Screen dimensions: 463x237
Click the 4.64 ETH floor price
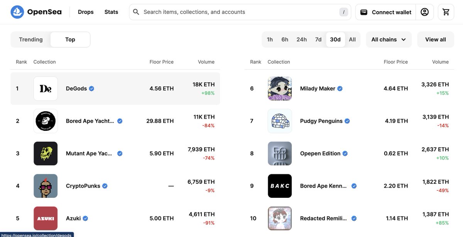396,88
